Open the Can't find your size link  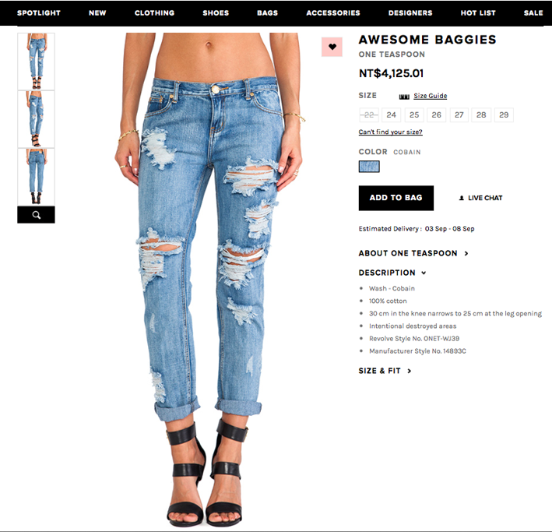click(390, 132)
